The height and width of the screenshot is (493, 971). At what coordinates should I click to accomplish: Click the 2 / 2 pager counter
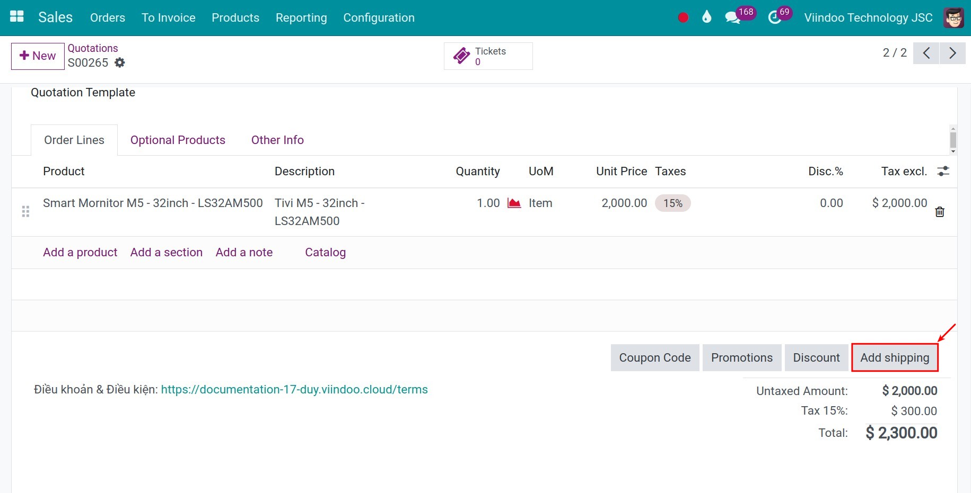click(895, 53)
